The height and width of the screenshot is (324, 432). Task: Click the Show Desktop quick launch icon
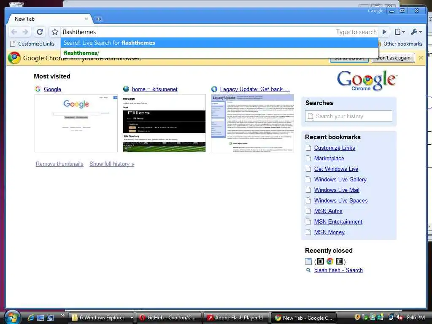tap(40, 318)
